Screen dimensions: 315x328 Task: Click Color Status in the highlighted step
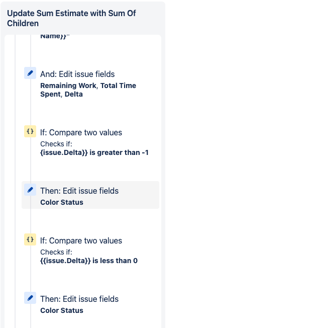[x=62, y=202]
